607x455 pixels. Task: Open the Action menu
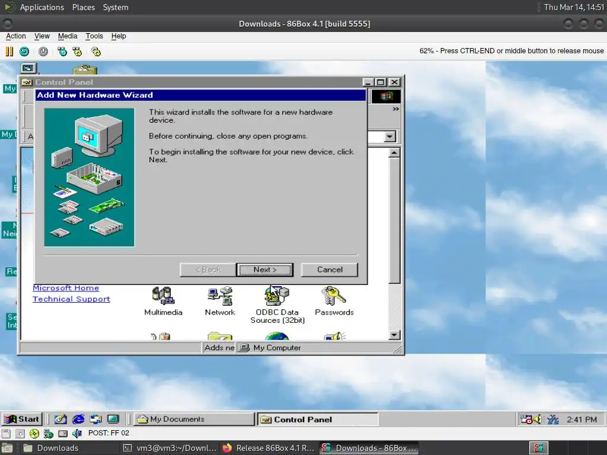click(x=16, y=36)
